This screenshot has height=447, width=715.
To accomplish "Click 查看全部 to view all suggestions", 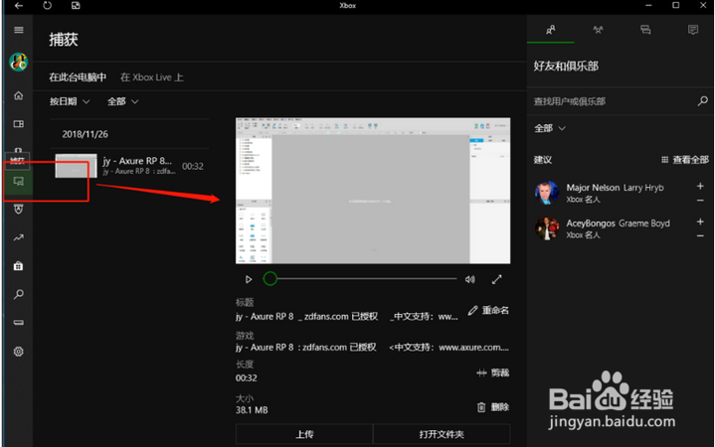I will tap(685, 160).
